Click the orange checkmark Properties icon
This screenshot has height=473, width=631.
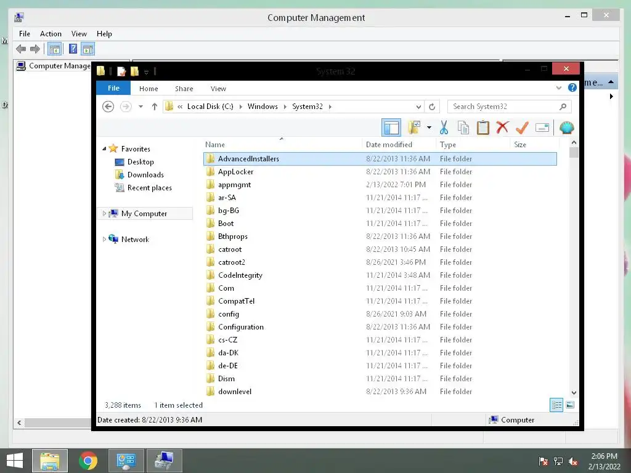tap(522, 127)
